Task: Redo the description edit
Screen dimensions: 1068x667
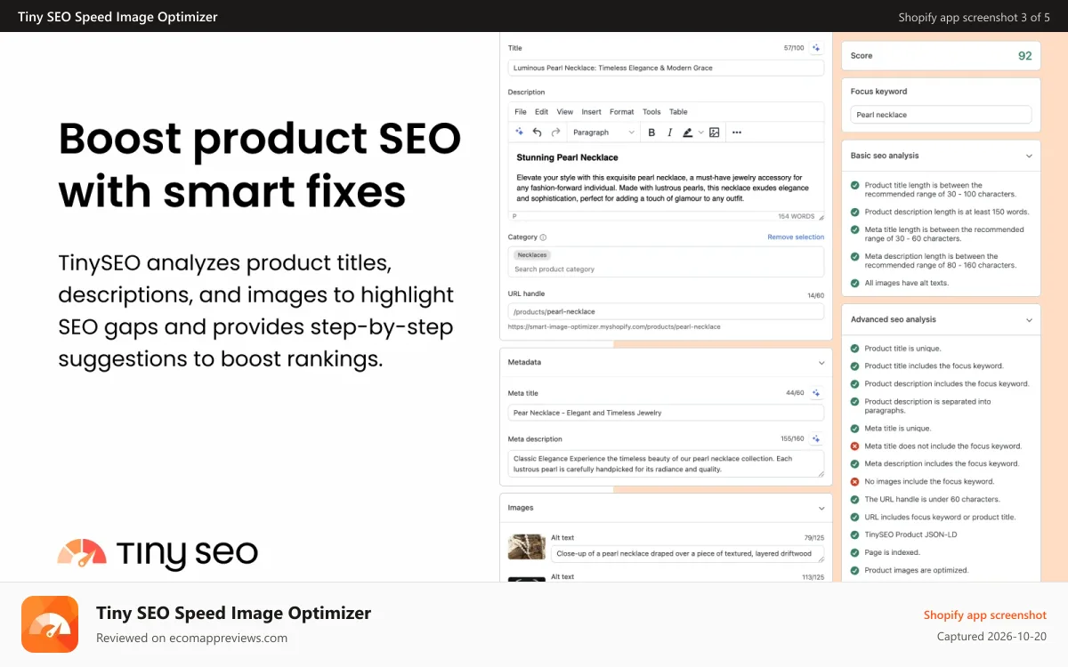Action: [555, 133]
